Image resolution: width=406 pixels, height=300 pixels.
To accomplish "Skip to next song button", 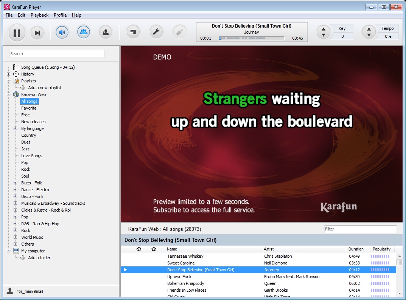I will pos(37,33).
